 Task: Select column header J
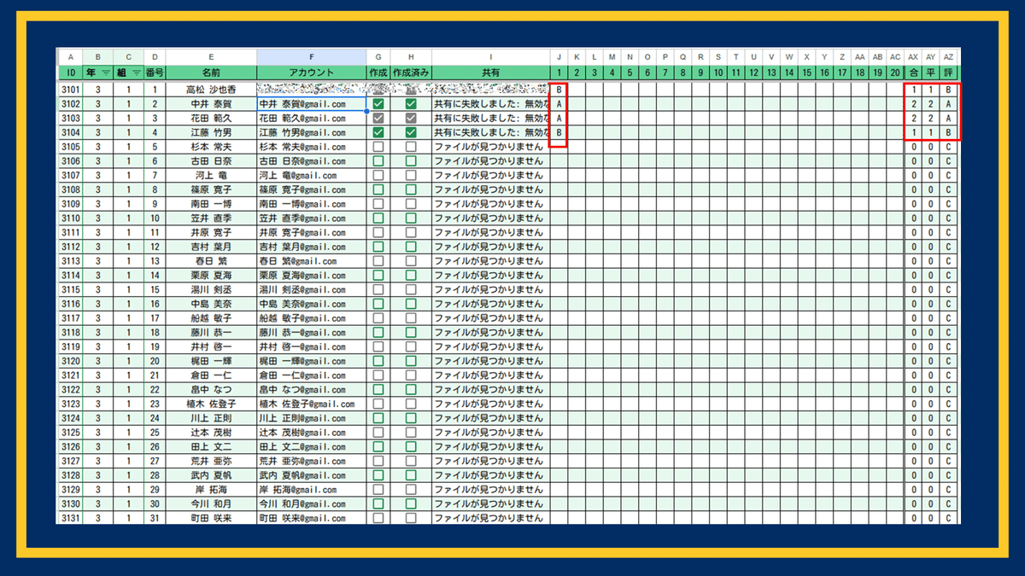tap(558, 56)
